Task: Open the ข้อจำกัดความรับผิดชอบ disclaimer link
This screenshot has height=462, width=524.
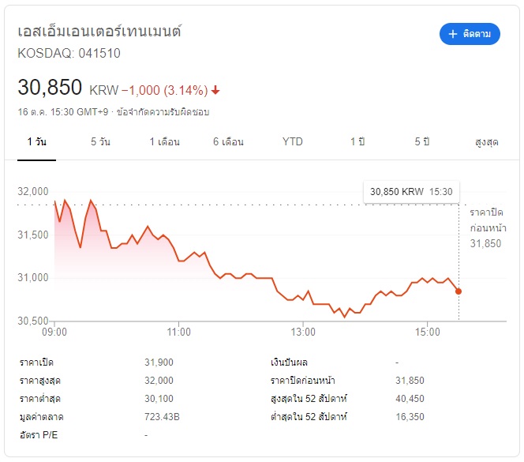Action: pos(163,111)
